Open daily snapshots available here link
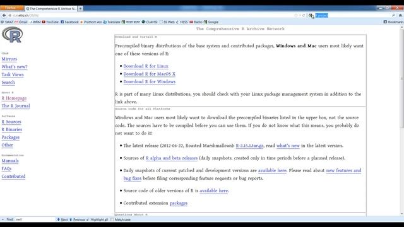The width and height of the screenshot is (404, 227). (272, 170)
